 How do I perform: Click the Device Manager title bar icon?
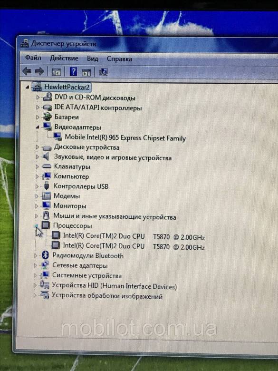24,43
